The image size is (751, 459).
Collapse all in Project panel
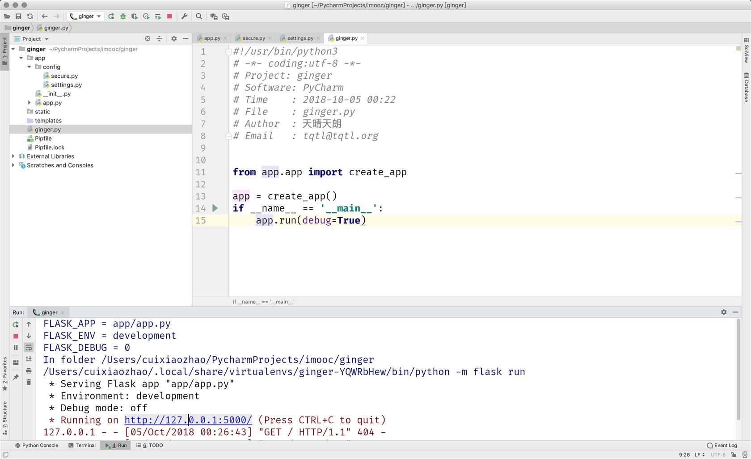tap(159, 39)
